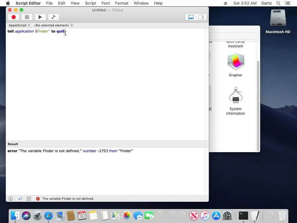The width and height of the screenshot is (297, 223).
Task: Open the View menu
Action: tap(75, 3)
